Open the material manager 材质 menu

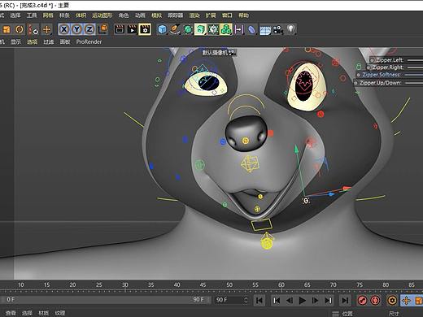point(43,313)
